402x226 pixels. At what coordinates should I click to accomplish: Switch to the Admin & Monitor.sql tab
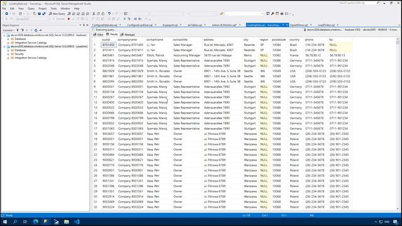[x=224, y=25]
